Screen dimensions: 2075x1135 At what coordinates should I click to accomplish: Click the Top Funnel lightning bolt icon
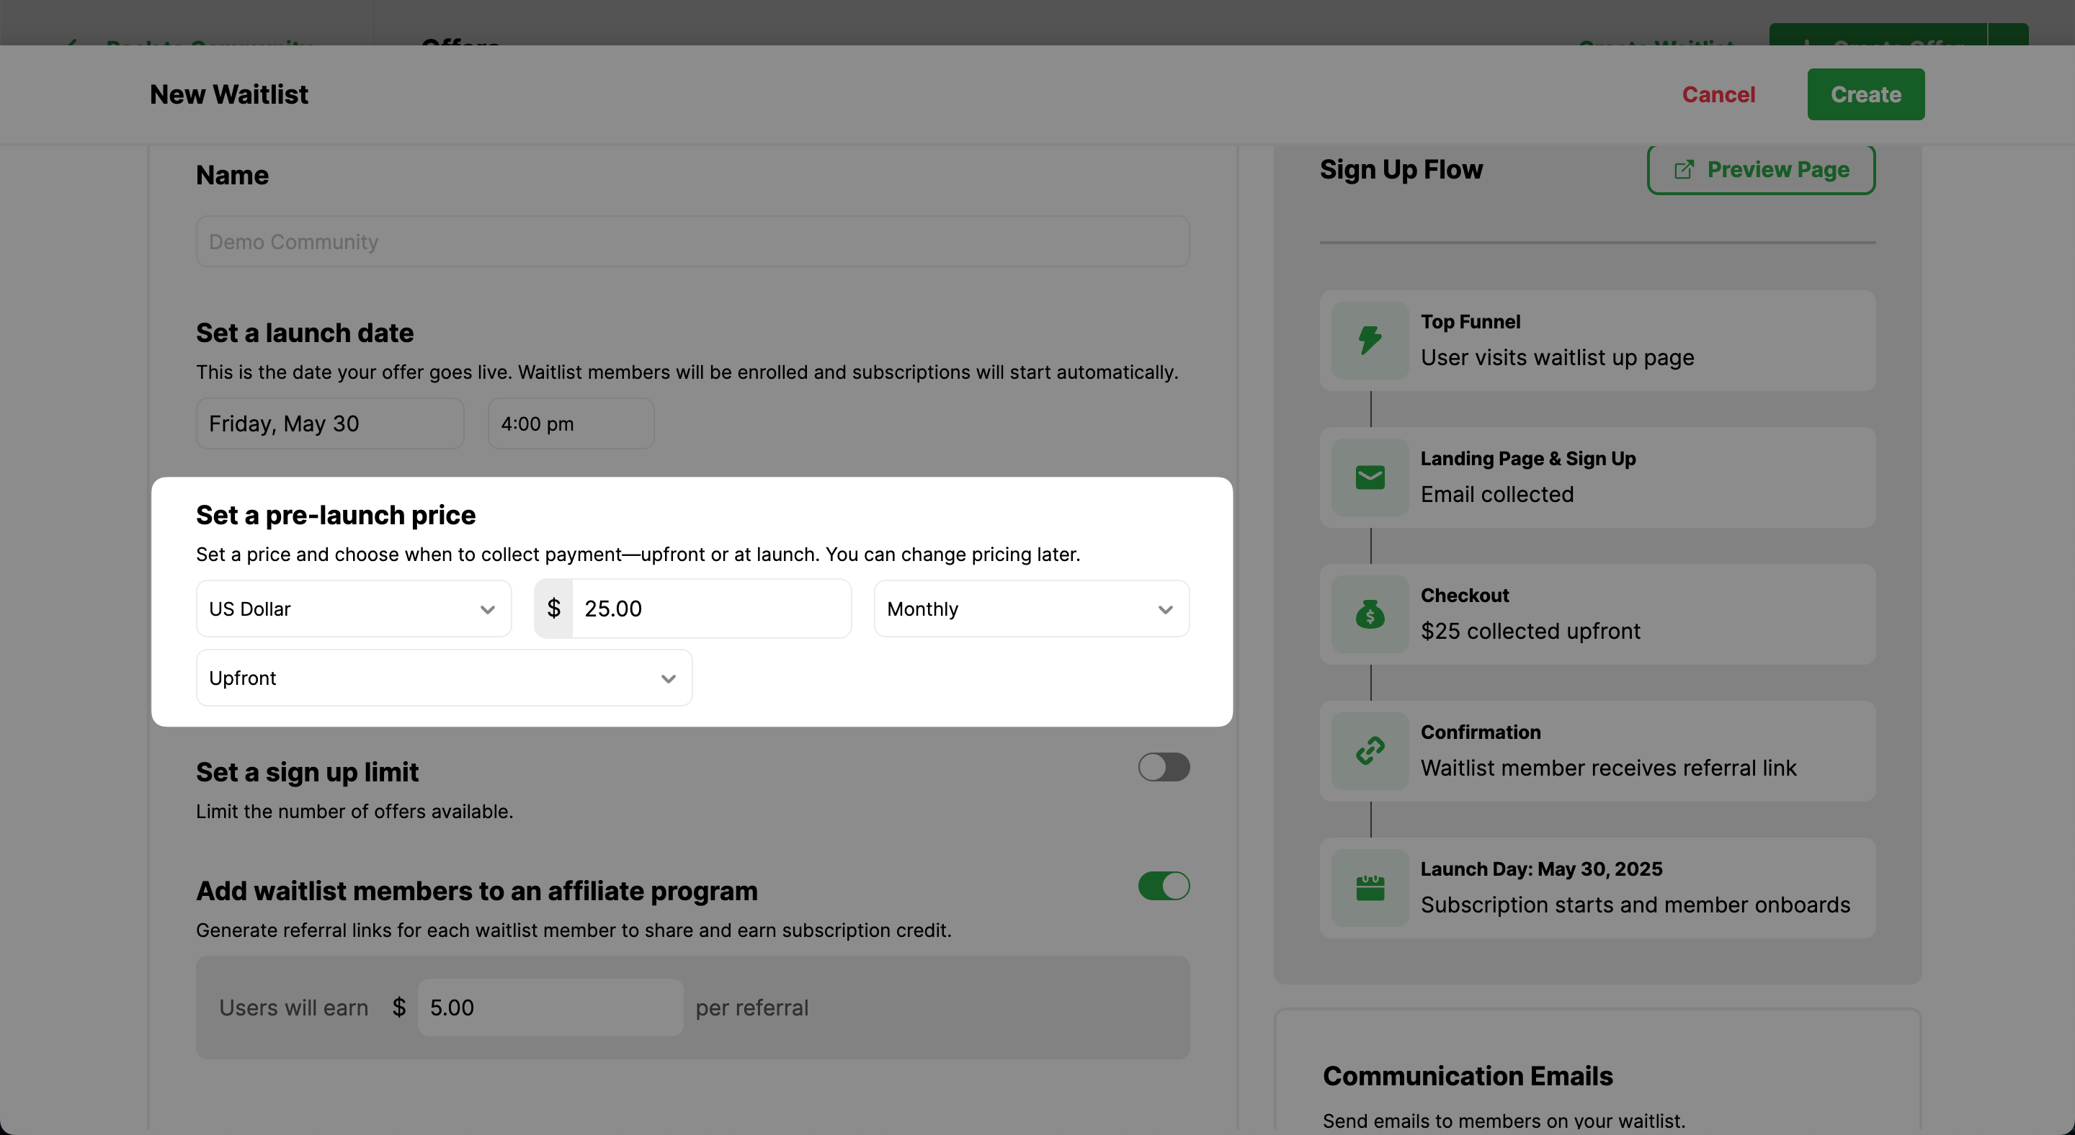1370,341
